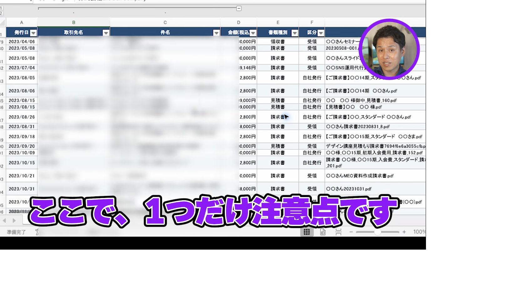This screenshot has width=532, height=300.
Task: Click the accessibility icon in status bar
Action: click(x=37, y=232)
